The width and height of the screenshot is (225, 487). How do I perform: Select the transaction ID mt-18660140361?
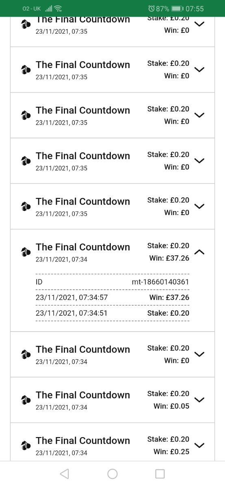pos(160,282)
